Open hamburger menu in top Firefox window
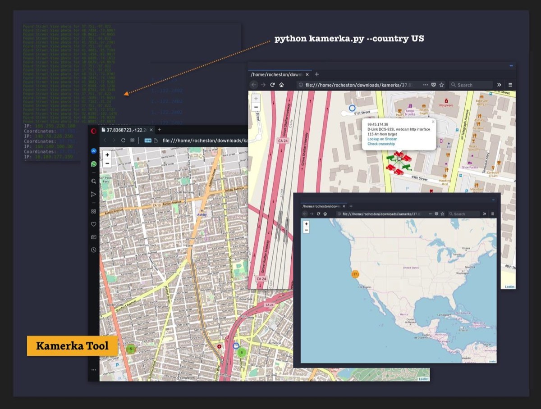This screenshot has width=541, height=409. click(x=510, y=85)
